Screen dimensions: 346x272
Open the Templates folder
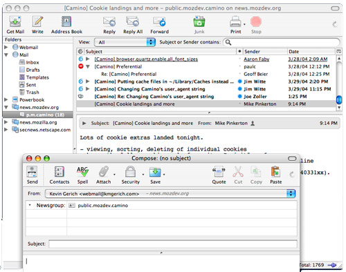(34, 77)
